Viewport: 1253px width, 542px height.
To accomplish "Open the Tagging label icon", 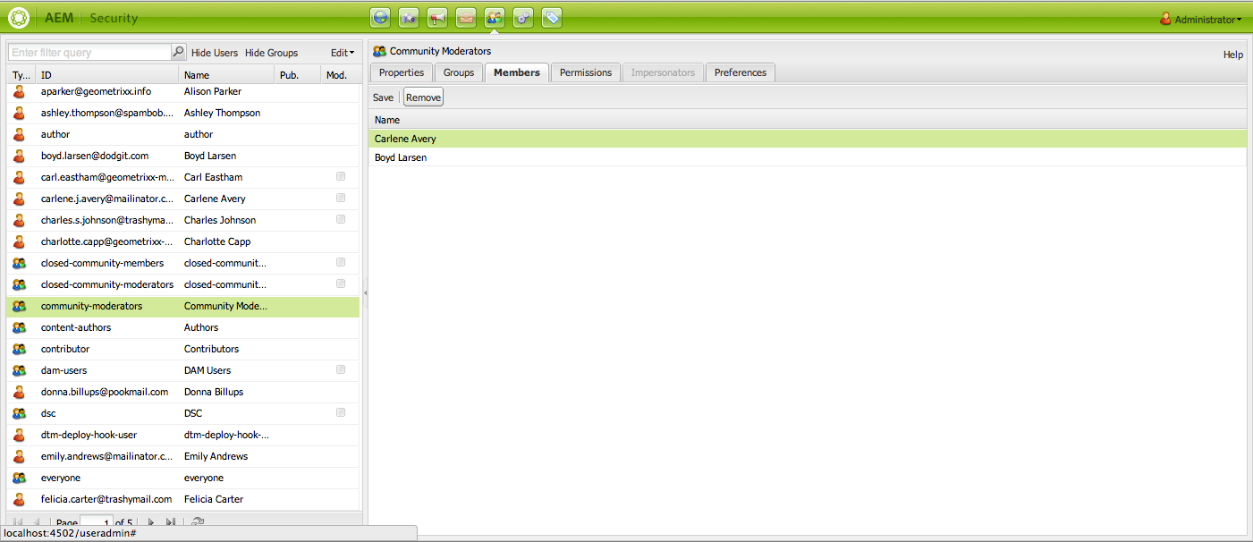I will pyautogui.click(x=552, y=17).
